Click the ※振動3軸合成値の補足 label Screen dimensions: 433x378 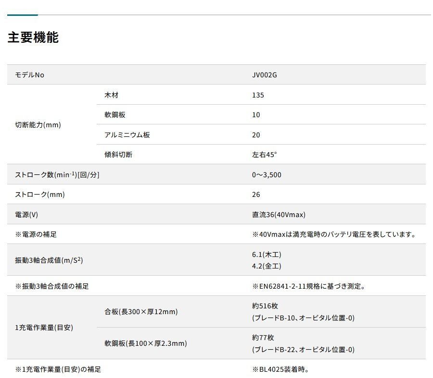(x=52, y=286)
